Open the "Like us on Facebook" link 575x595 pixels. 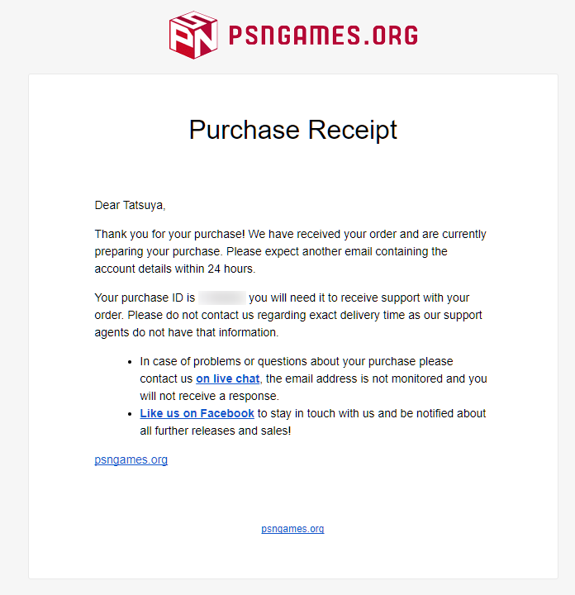(x=197, y=413)
